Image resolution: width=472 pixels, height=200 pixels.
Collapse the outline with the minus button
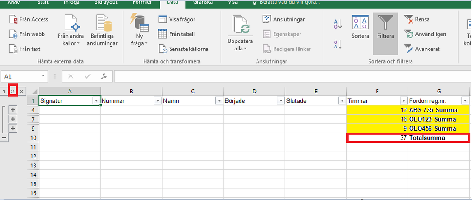4,138
